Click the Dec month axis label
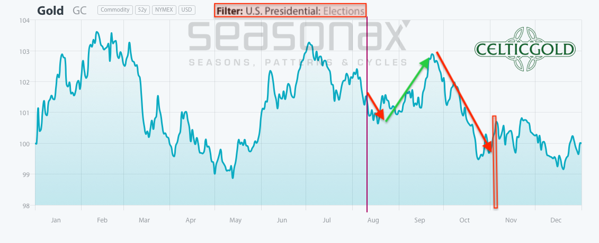This screenshot has height=243, width=599. (x=556, y=220)
